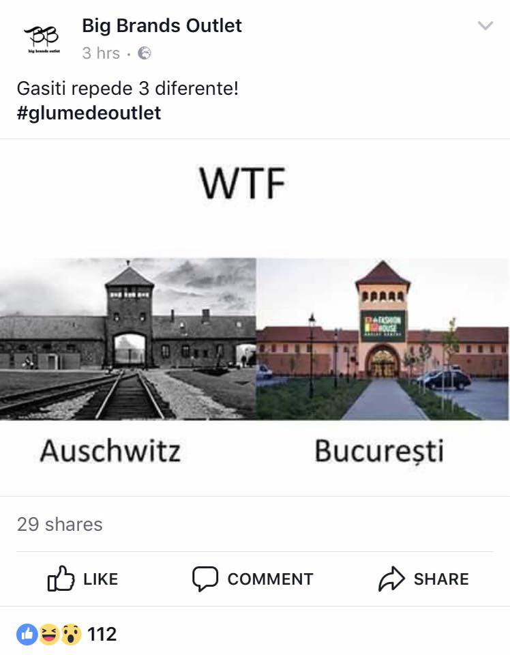Click the speech bubble Comment icon
510x655 pixels.
[x=205, y=579]
